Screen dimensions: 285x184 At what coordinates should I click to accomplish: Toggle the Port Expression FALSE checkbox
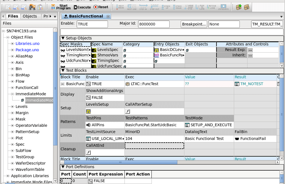pyautogui.click(x=90, y=181)
